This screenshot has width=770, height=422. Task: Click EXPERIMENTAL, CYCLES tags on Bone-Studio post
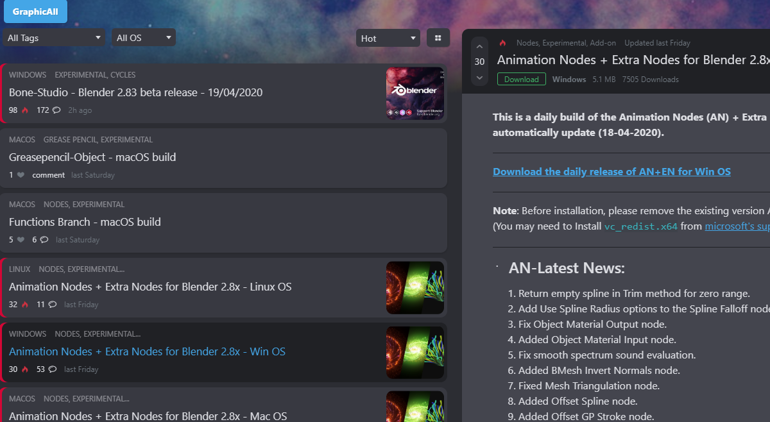point(95,75)
